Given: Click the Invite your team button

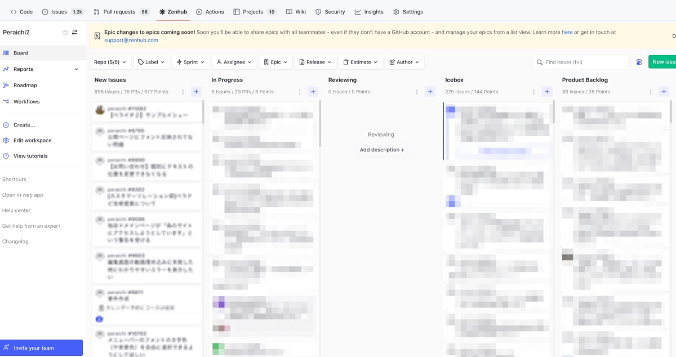Looking at the screenshot, I should (x=41, y=348).
